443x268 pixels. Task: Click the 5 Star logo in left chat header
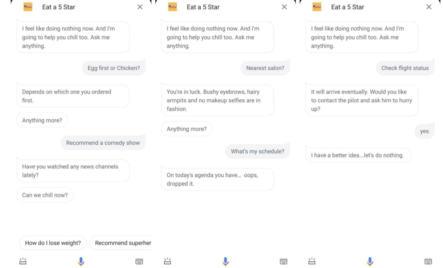28,7
